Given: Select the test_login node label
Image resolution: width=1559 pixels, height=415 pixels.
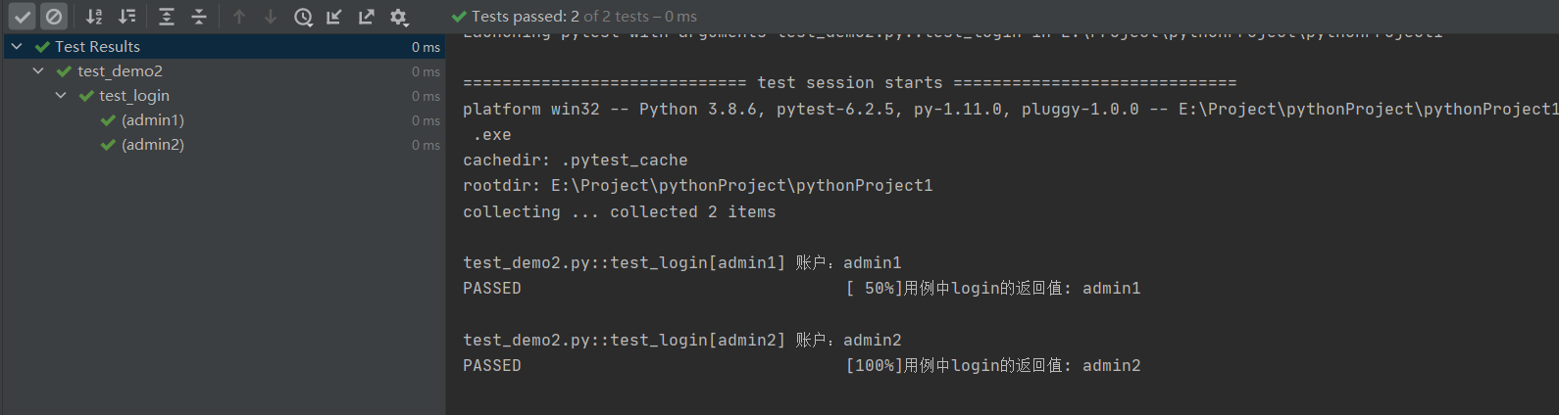Looking at the screenshot, I should 133,95.
